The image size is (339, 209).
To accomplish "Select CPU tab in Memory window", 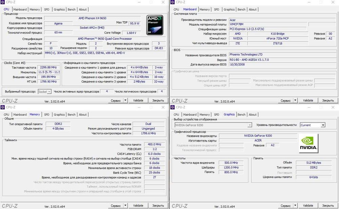I will [6, 115].
